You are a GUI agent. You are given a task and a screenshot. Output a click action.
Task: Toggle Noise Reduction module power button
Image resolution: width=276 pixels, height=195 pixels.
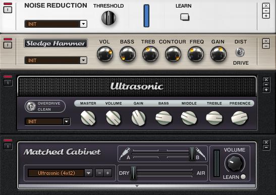click(8, 10)
